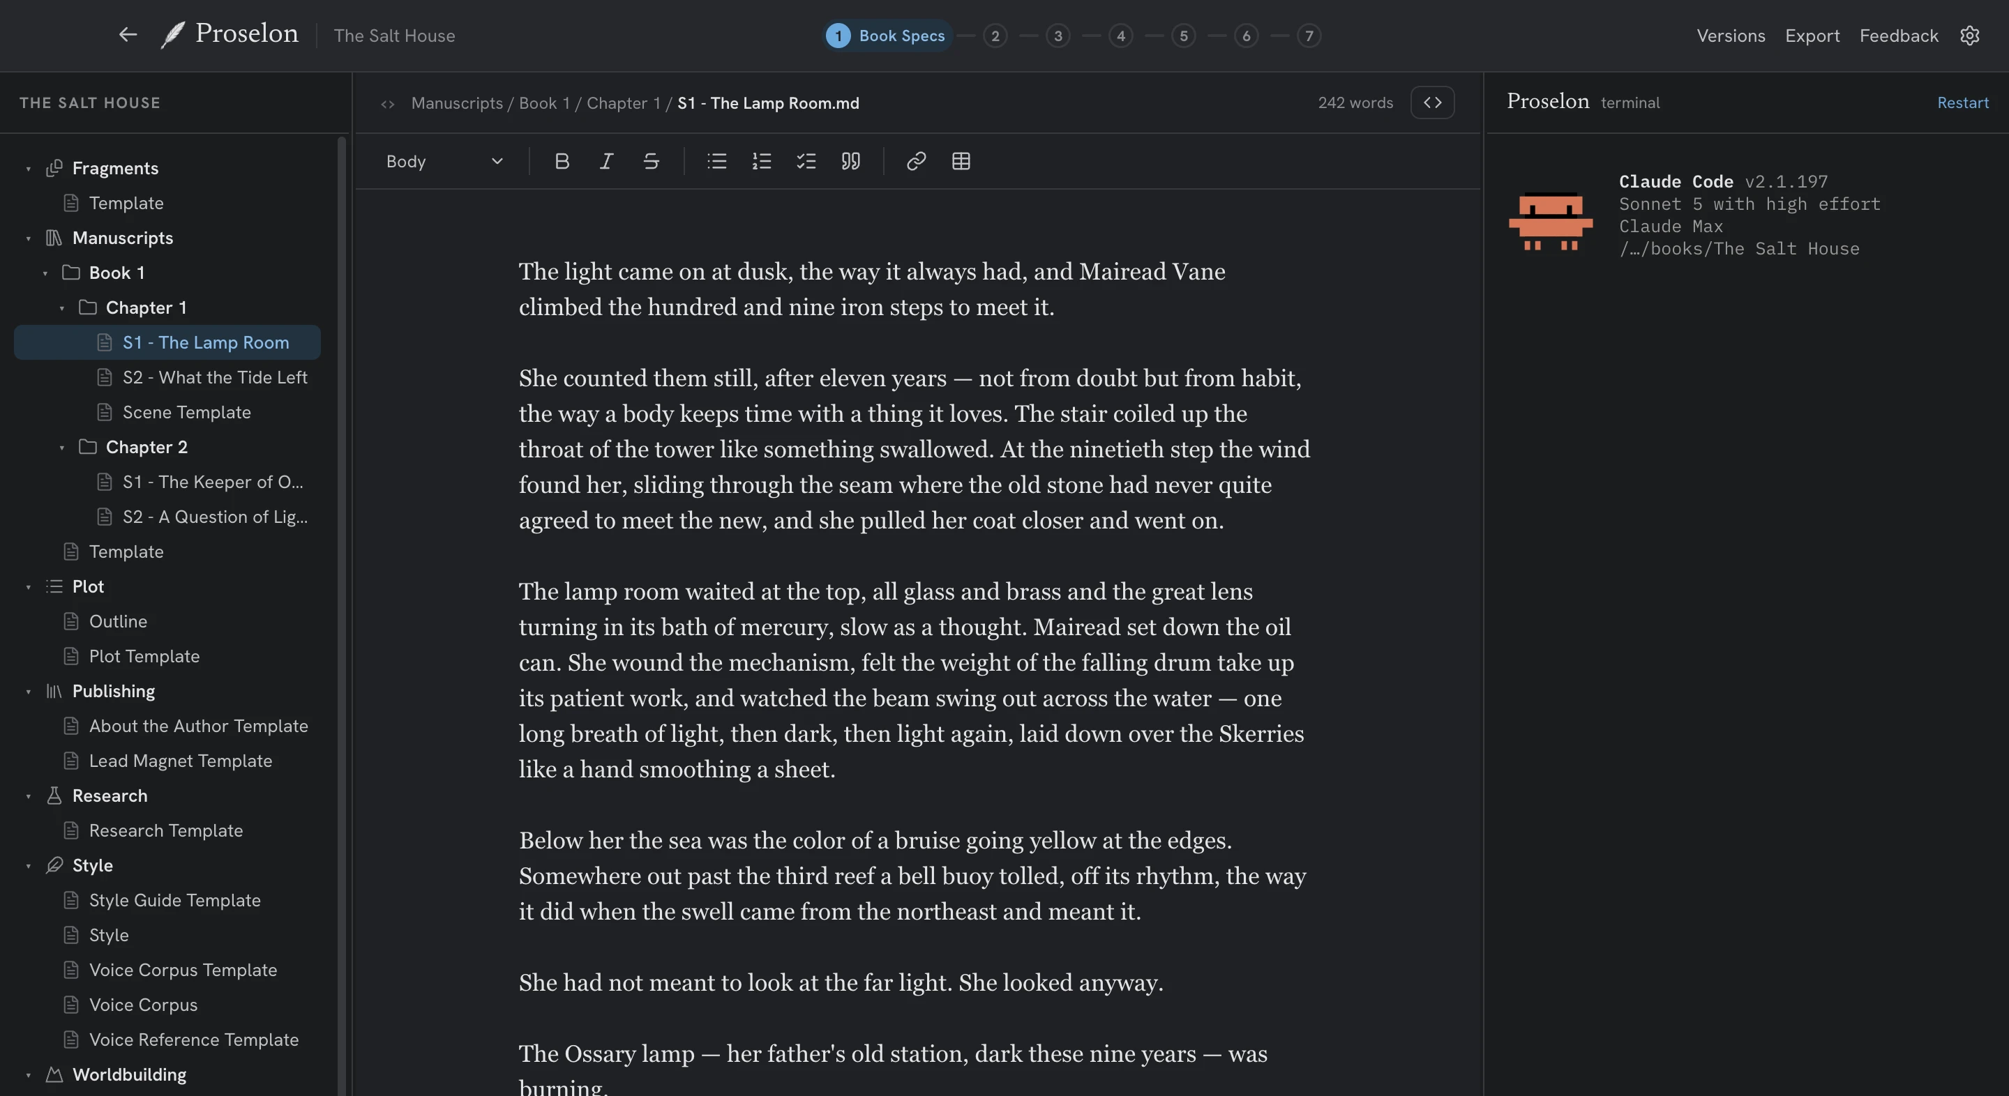2009x1096 pixels.
Task: Click the Fragments section icon
Action: [x=54, y=169]
